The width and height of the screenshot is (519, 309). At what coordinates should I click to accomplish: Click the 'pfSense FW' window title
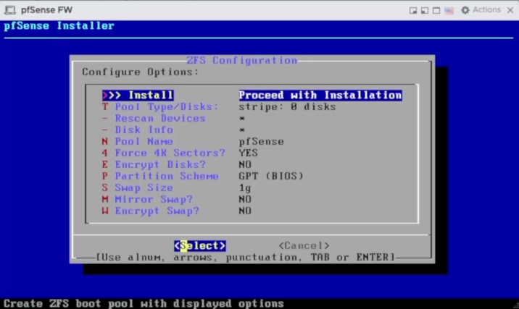(x=46, y=10)
